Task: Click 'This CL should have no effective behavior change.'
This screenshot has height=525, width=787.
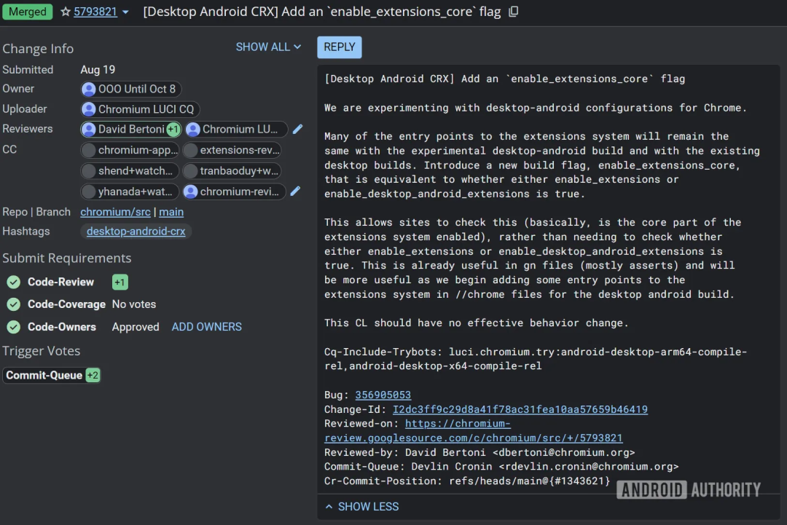Action: pos(477,323)
